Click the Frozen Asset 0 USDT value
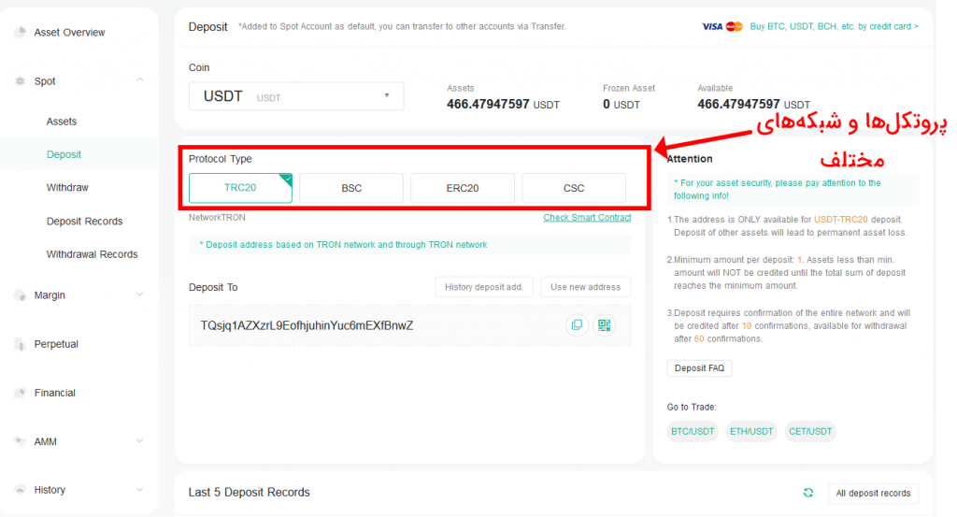The image size is (957, 517). coord(621,105)
